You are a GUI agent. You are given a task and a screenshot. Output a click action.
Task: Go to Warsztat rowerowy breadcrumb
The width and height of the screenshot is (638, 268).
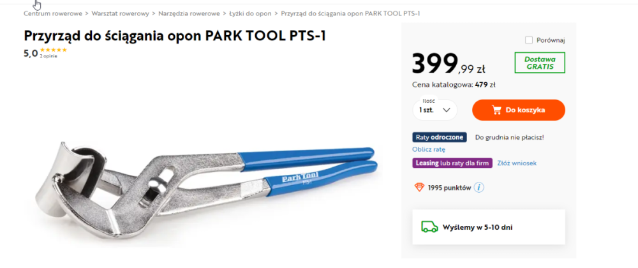point(120,13)
